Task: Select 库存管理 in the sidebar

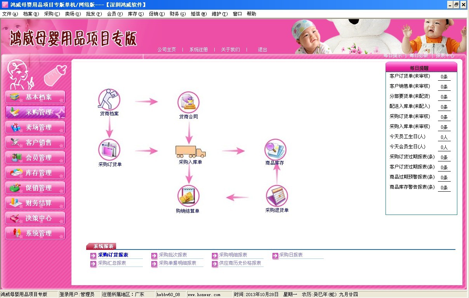Action: pos(35,173)
